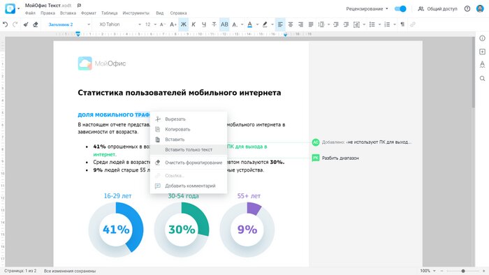Open the font size 12 dropdown
489x275 pixels.
[x=151, y=24]
